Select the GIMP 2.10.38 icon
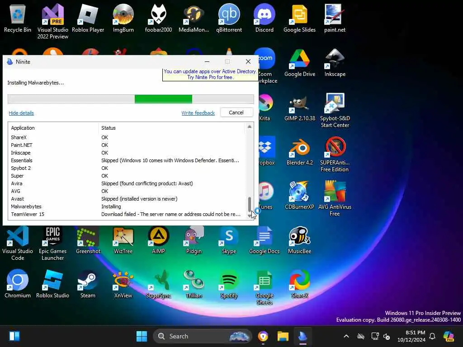The image size is (463, 347). pyautogui.click(x=299, y=107)
